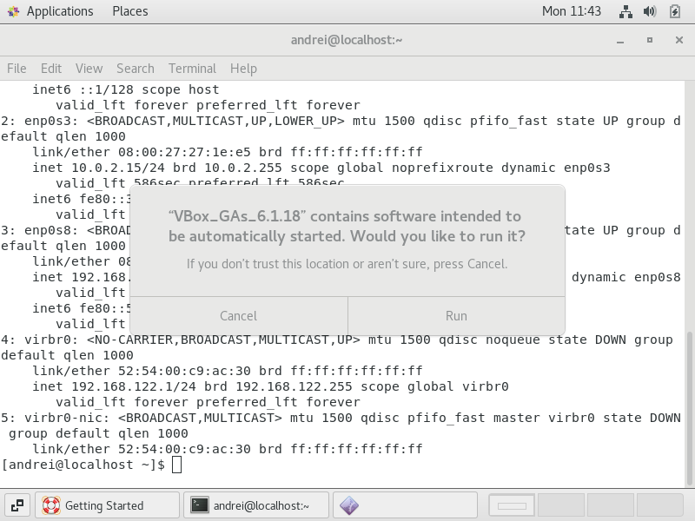
Task: Run the VBox_GAs_6.1.18 software
Action: [457, 316]
